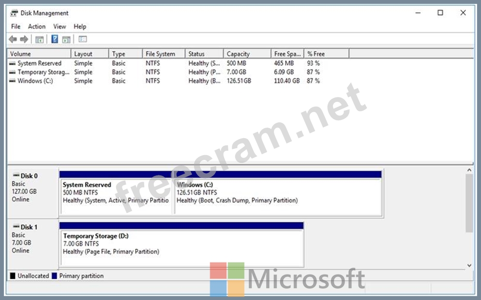The height and width of the screenshot is (300, 481).
Task: Sort volumes by Capacity column header
Action: [238, 54]
